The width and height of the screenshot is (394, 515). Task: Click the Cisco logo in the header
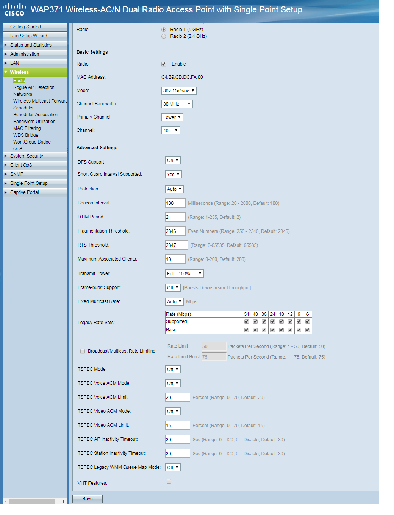[x=14, y=9]
